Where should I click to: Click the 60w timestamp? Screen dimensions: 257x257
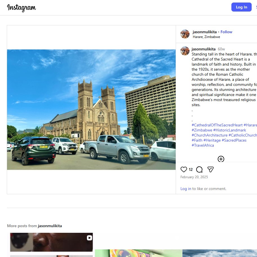(x=221, y=49)
